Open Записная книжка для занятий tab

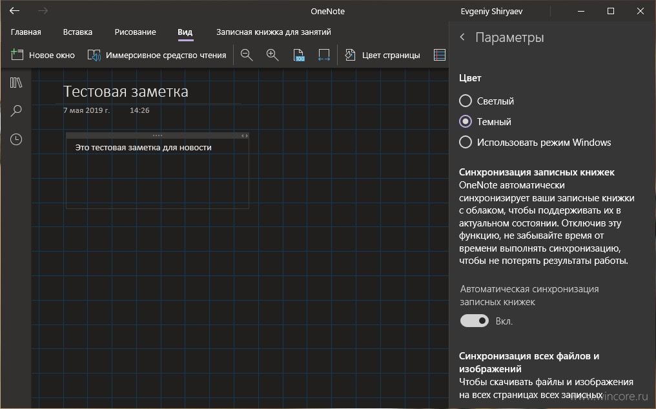(274, 32)
